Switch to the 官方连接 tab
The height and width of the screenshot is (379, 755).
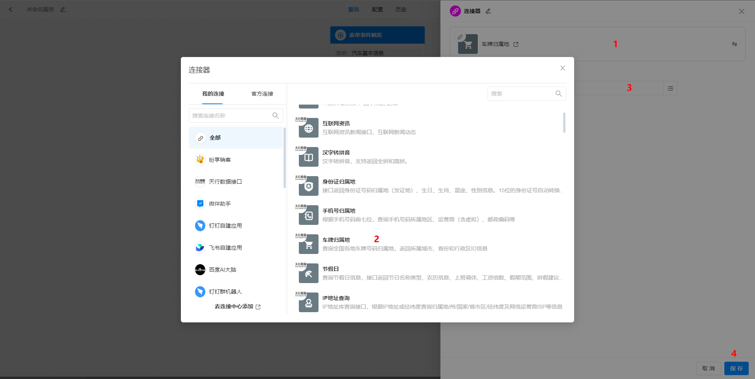(262, 94)
